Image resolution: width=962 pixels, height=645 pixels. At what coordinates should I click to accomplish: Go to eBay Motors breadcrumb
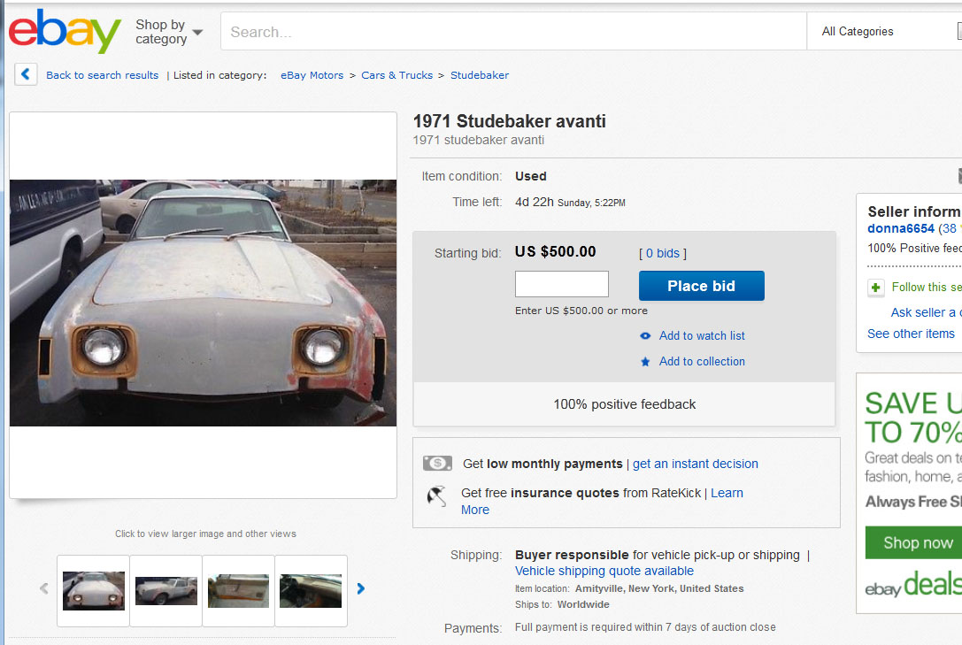pos(312,75)
